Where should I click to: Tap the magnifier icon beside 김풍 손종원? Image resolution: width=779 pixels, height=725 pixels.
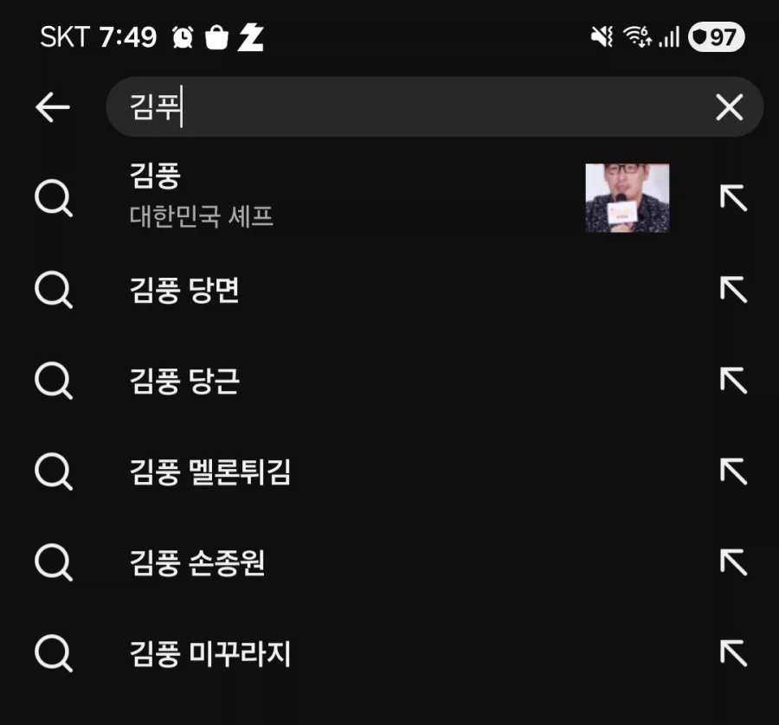(55, 564)
